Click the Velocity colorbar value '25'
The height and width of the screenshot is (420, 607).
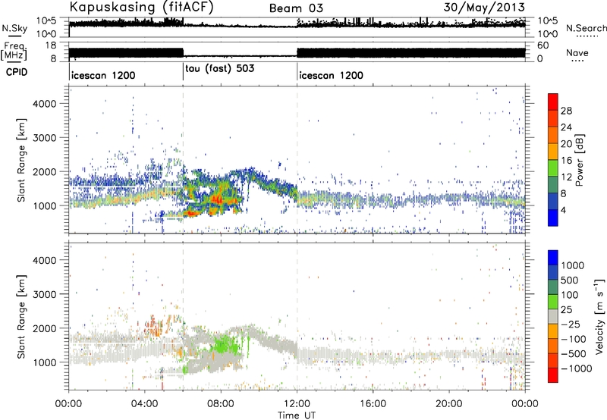tap(567, 309)
